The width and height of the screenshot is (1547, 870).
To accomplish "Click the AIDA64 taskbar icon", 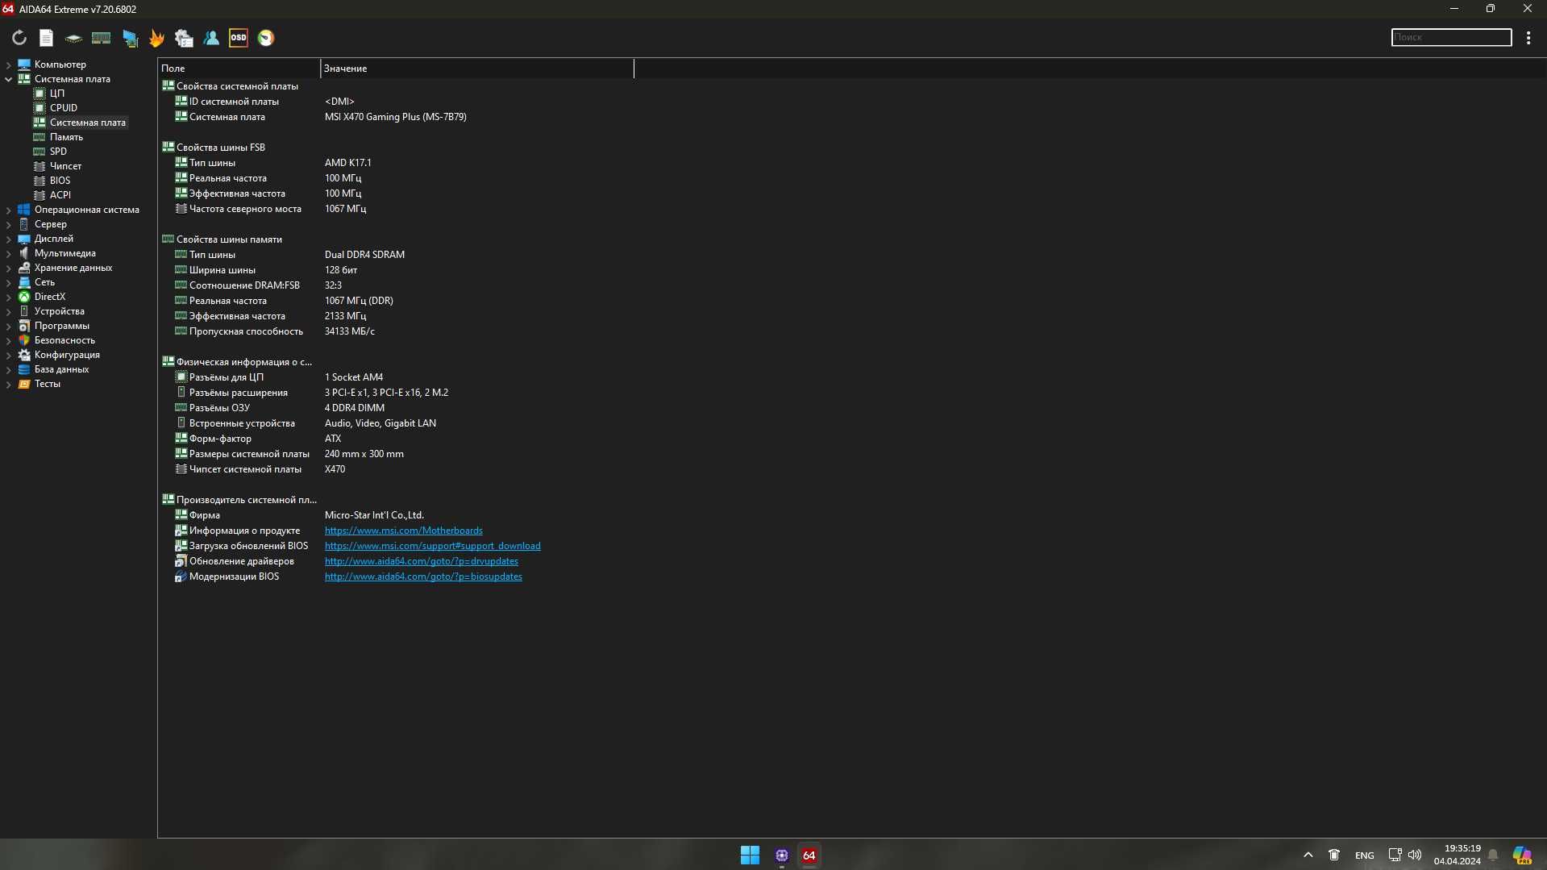I will point(809,855).
